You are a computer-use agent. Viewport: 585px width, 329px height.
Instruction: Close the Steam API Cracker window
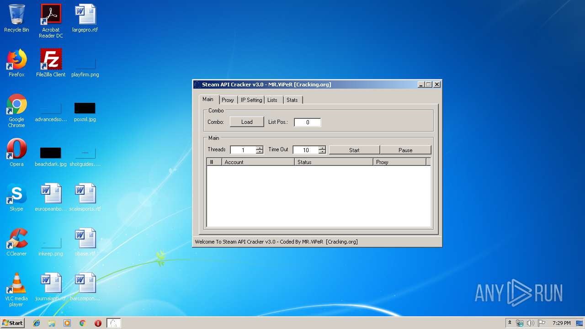point(437,85)
